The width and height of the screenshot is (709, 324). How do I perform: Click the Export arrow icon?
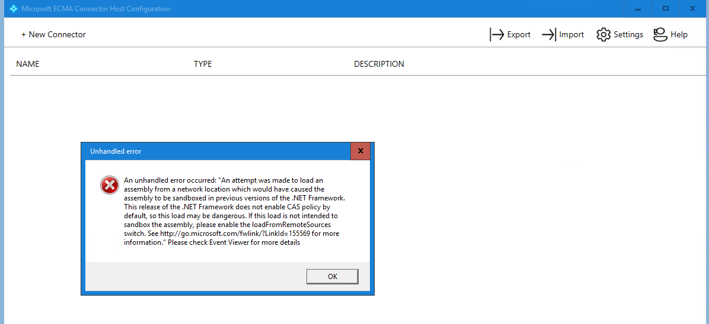(497, 35)
